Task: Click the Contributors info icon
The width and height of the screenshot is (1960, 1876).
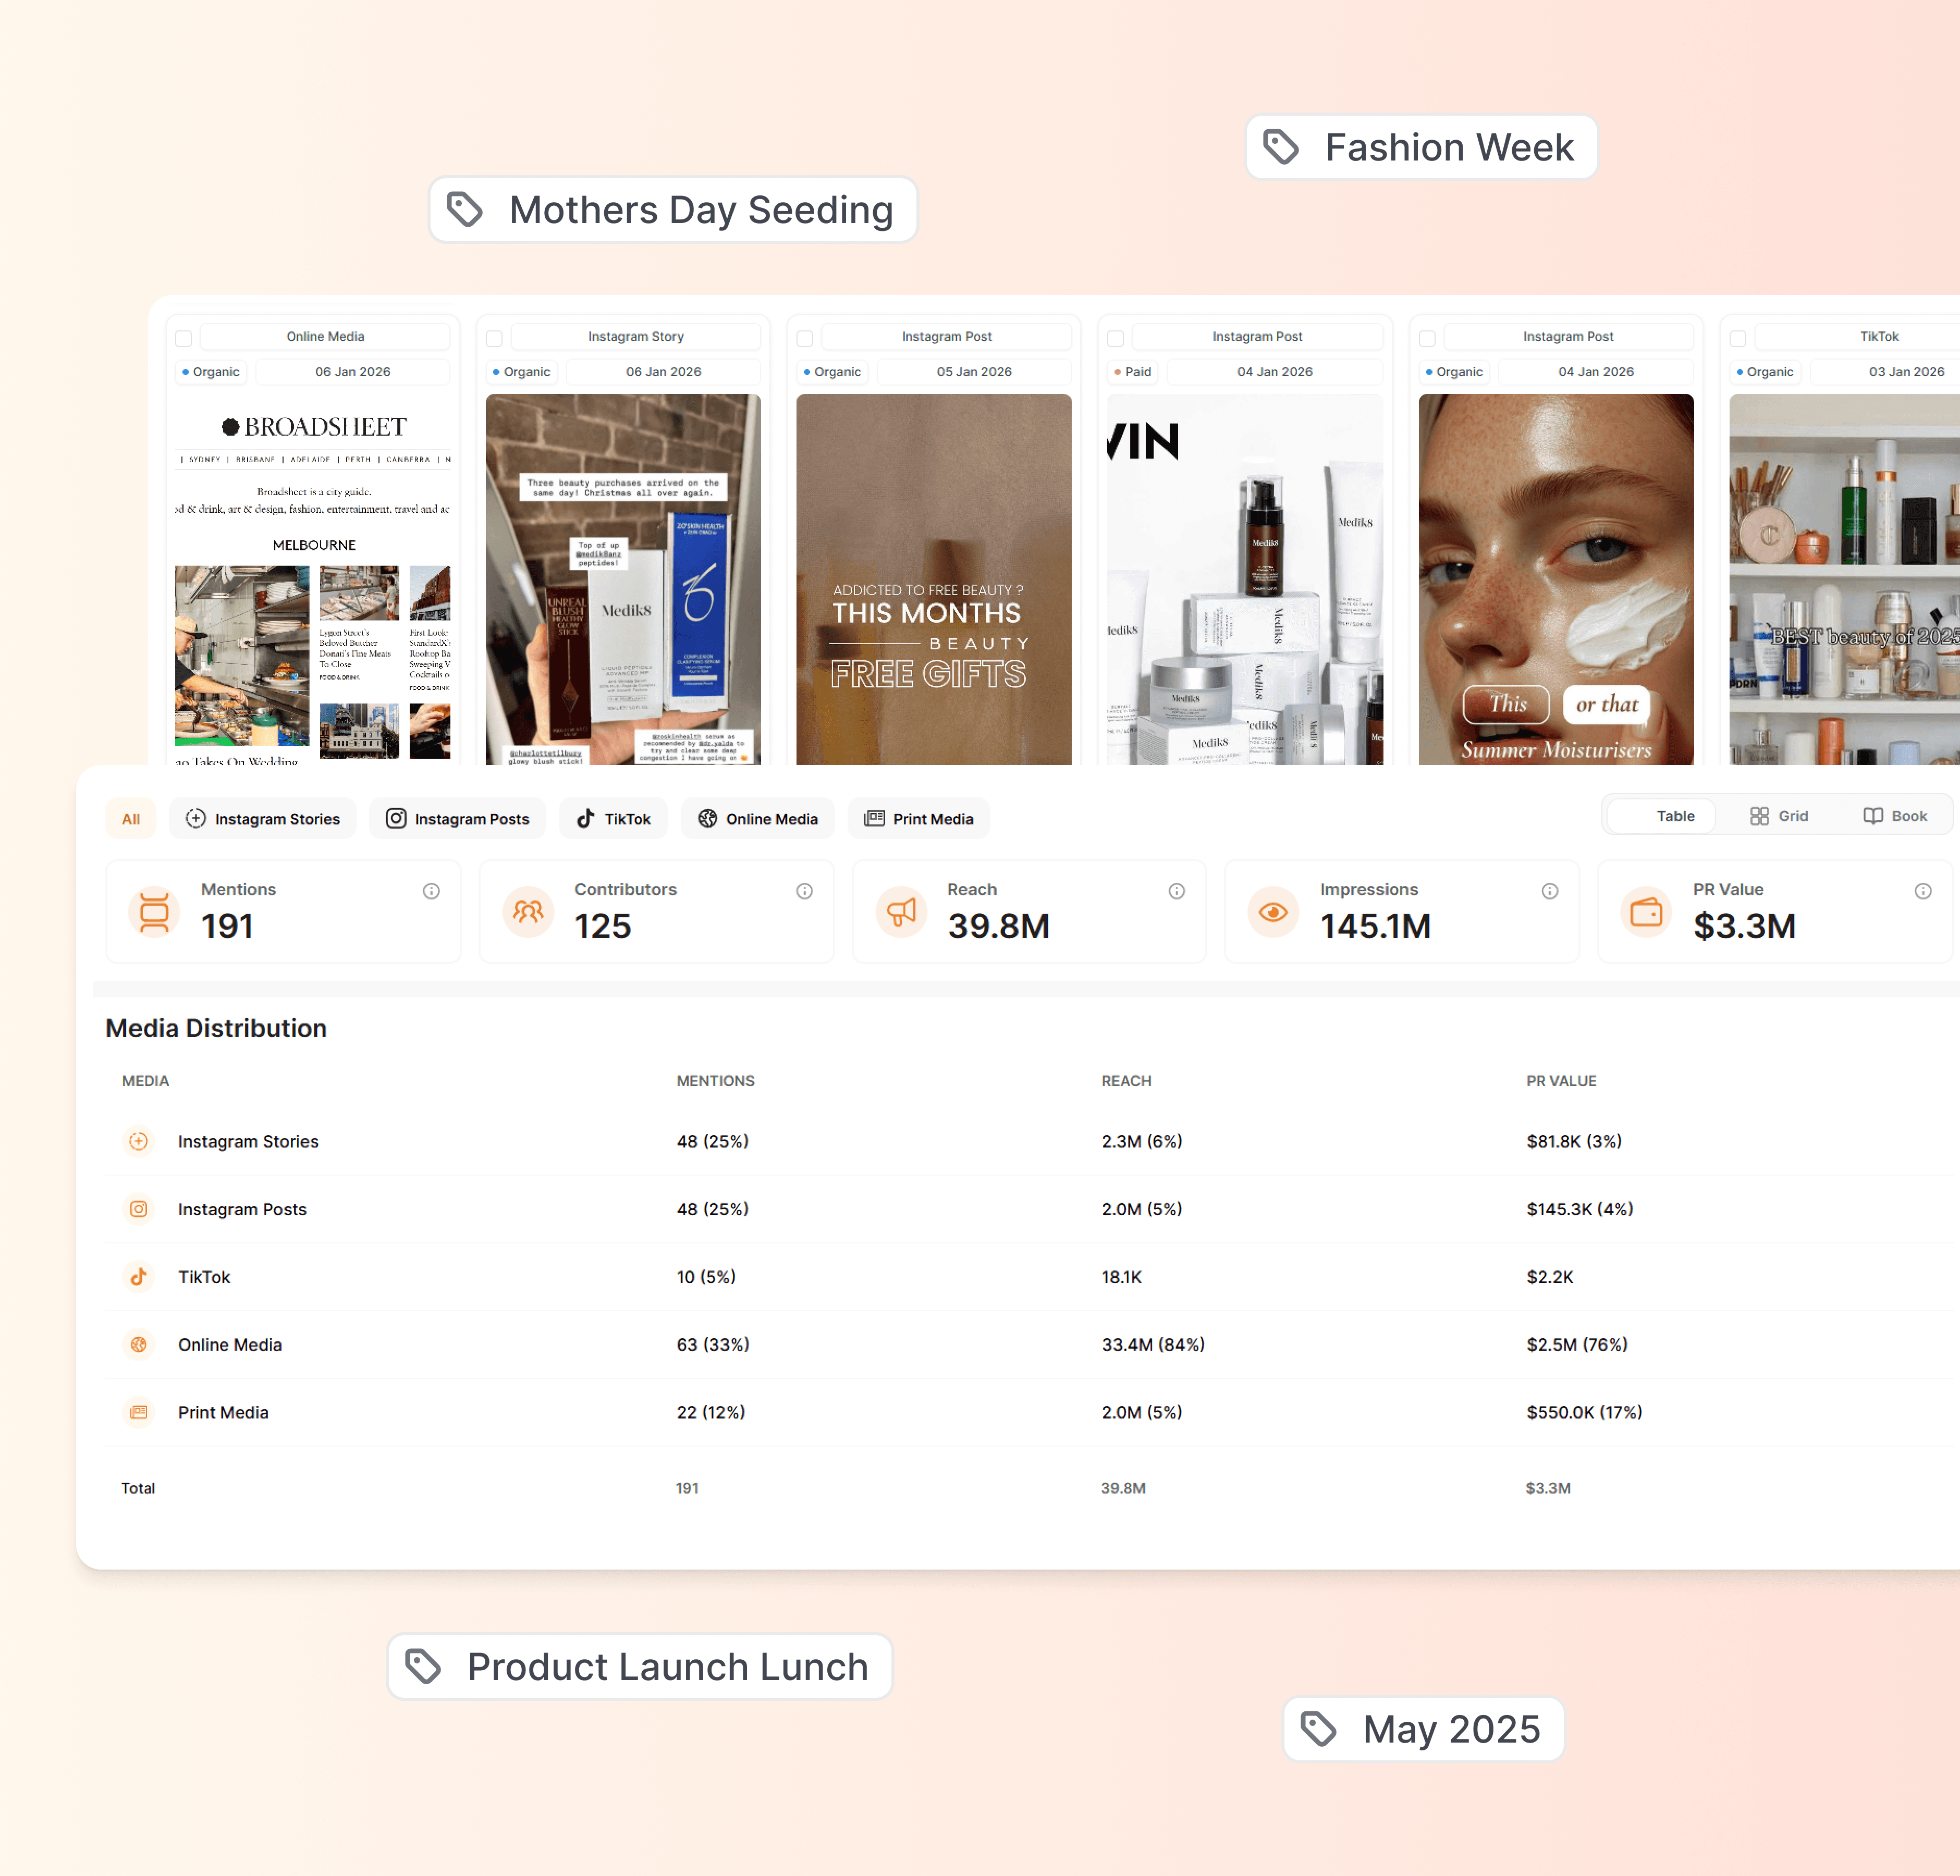Action: coord(804,891)
